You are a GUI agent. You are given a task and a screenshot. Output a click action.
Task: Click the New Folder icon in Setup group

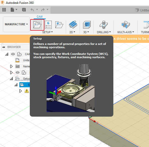tap(59, 25)
